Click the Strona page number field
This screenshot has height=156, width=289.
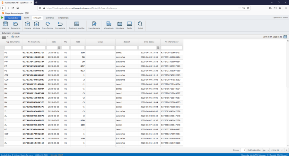click(243, 150)
